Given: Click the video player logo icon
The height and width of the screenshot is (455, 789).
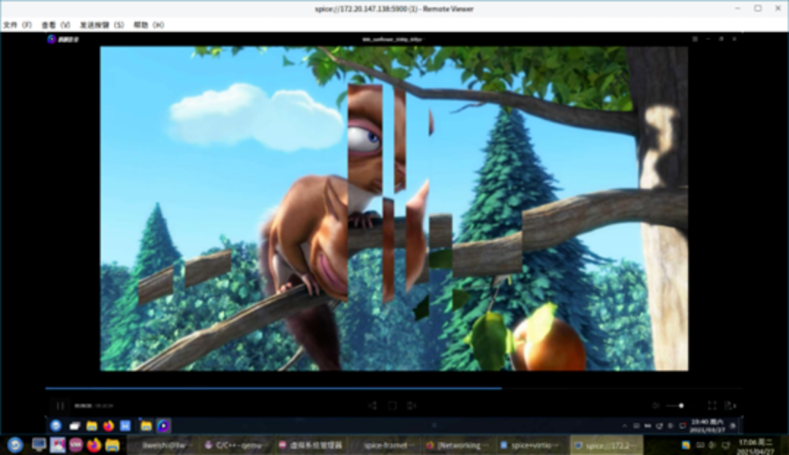Looking at the screenshot, I should pos(51,39).
